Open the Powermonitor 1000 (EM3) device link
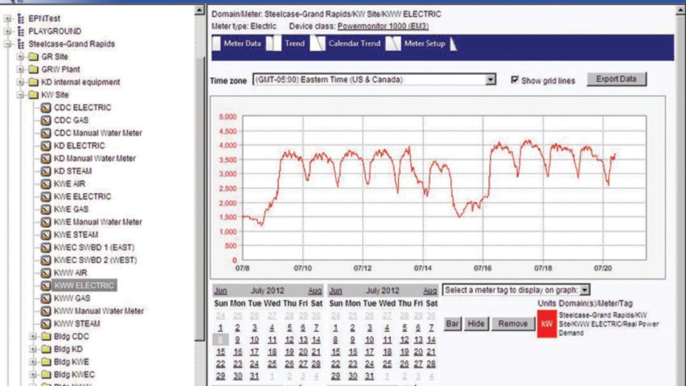 [383, 27]
